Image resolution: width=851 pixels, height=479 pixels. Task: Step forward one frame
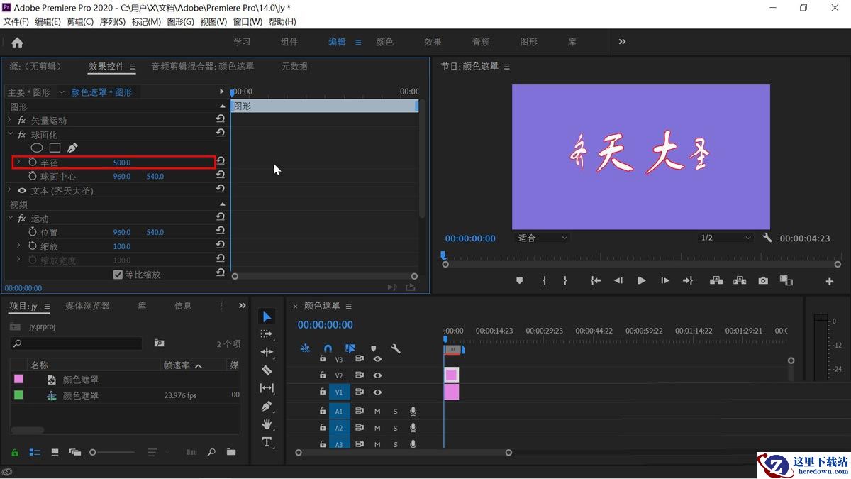[x=664, y=281]
